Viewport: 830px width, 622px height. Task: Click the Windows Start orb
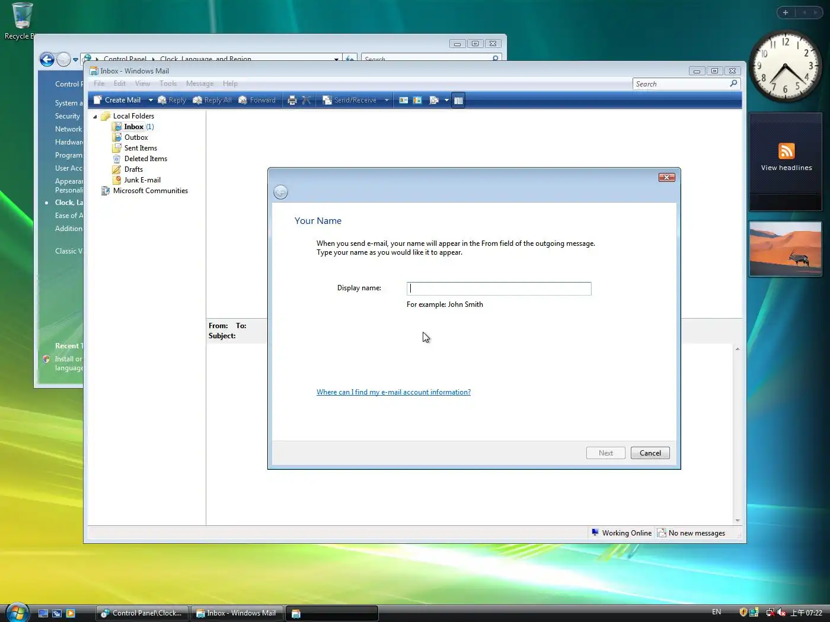pyautogui.click(x=17, y=612)
